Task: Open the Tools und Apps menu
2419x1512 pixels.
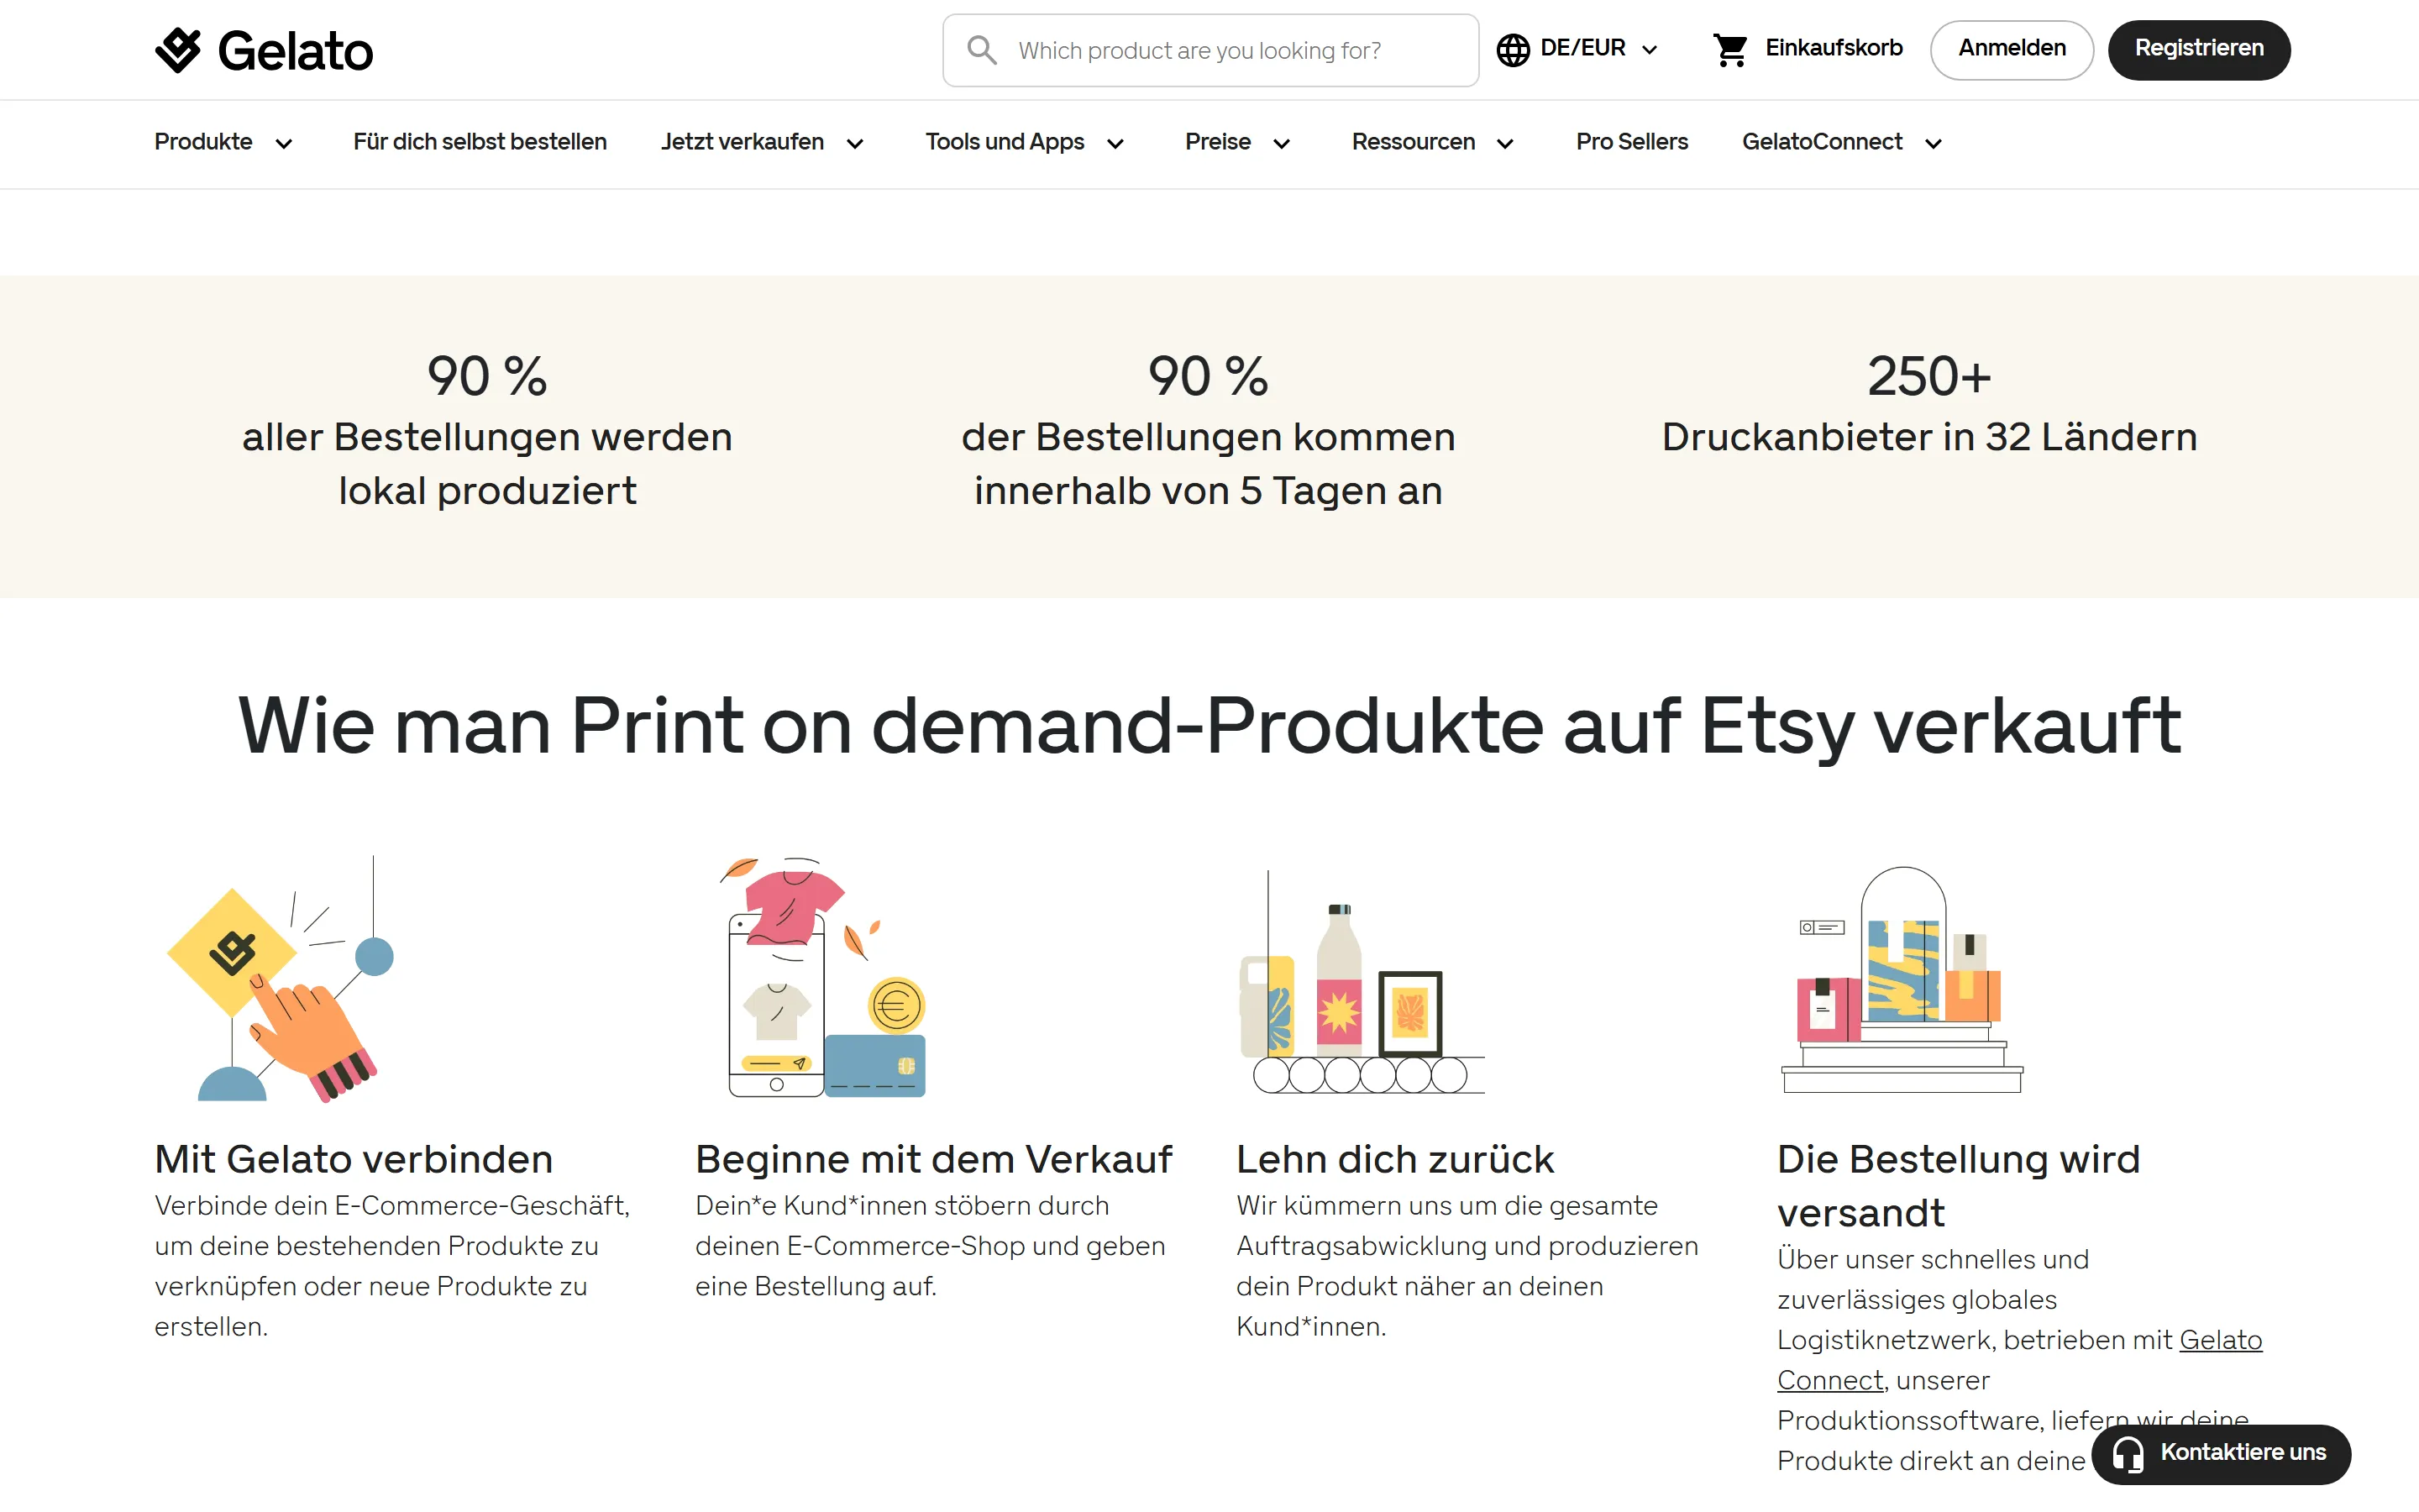Action: click(1005, 142)
